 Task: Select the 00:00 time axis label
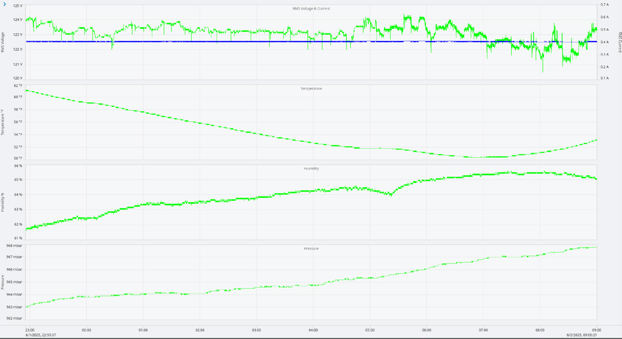coord(87,330)
